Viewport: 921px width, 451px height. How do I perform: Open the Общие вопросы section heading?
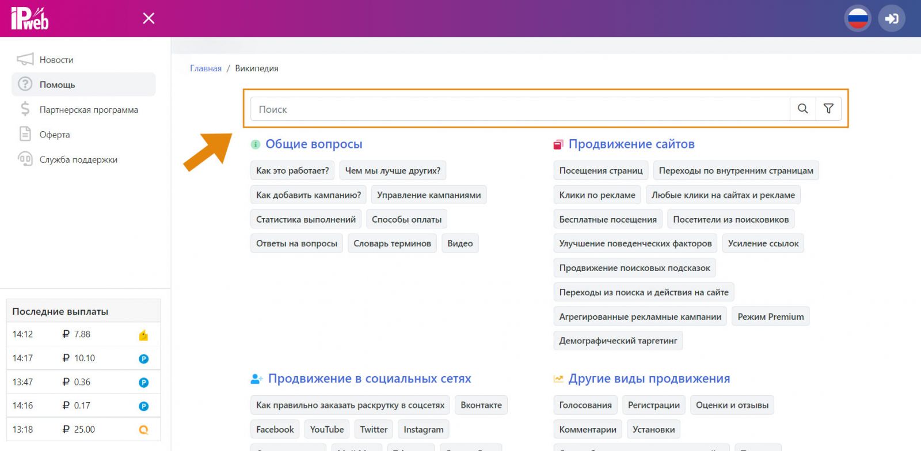coord(314,144)
